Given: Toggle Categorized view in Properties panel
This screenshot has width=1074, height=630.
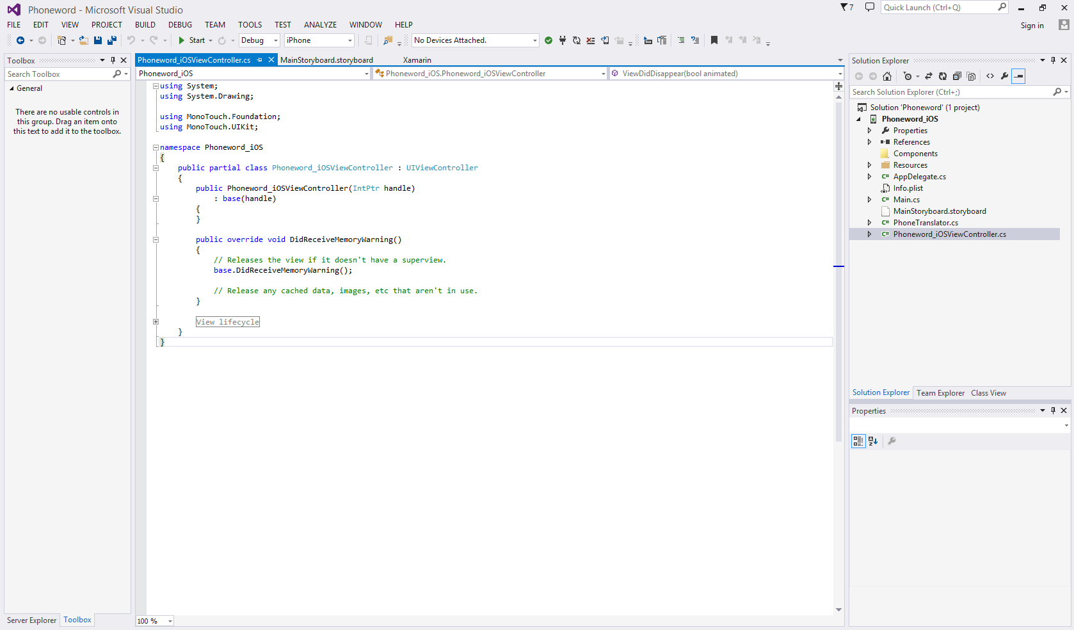Looking at the screenshot, I should coord(858,441).
